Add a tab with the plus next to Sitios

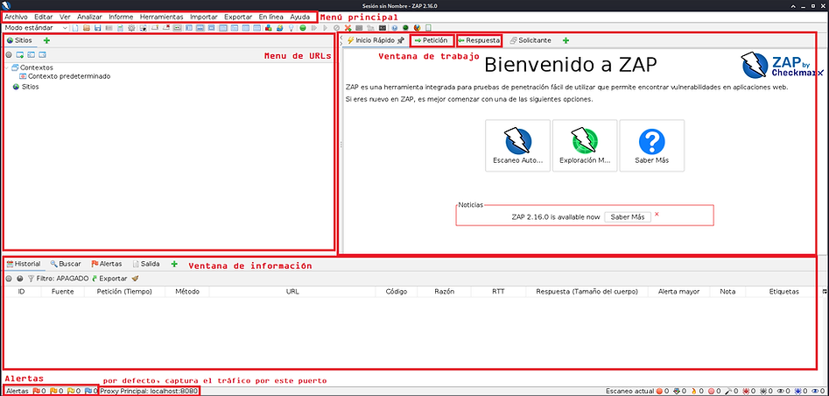(46, 40)
